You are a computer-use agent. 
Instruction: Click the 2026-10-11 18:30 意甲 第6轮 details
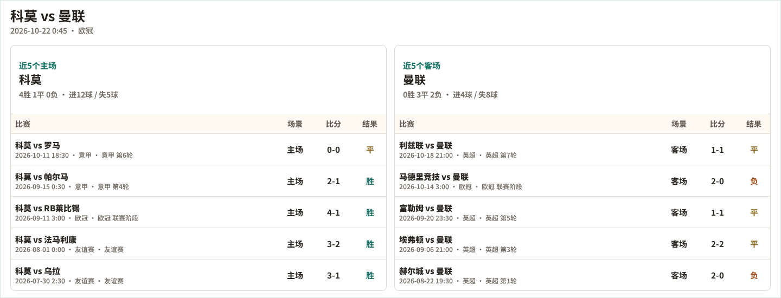[x=74, y=156]
